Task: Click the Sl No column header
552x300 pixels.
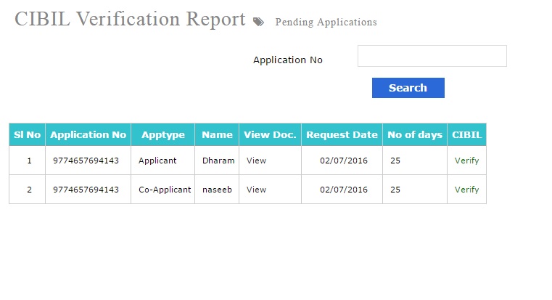Action: (27, 134)
